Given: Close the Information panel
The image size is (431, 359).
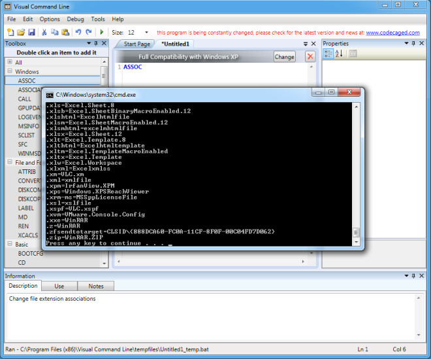Looking at the screenshot, I should [x=421, y=275].
